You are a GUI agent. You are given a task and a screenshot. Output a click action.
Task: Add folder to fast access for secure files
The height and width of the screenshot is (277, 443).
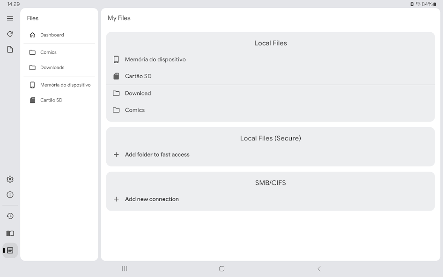(157, 154)
